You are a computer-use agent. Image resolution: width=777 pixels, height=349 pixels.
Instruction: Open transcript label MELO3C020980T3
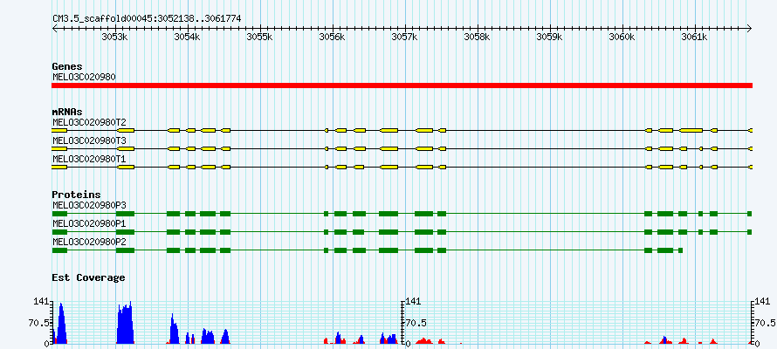[89, 141]
